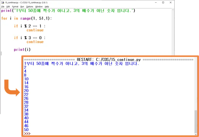Screen dimensions: 199x137
Task: Click output number 10 in shell
Action: pyautogui.click(x=26, y=79)
